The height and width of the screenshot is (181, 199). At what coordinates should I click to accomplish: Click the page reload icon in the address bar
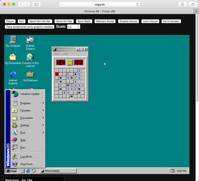click(137, 4)
